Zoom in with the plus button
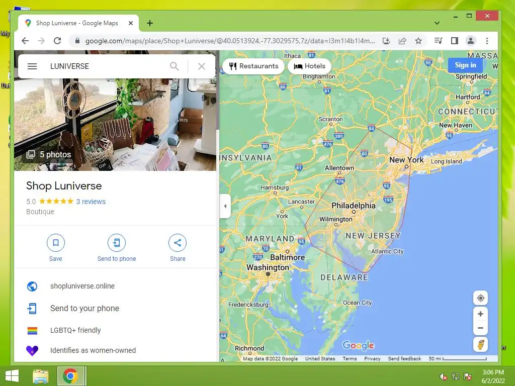The width and height of the screenshot is (515, 386). [x=480, y=314]
